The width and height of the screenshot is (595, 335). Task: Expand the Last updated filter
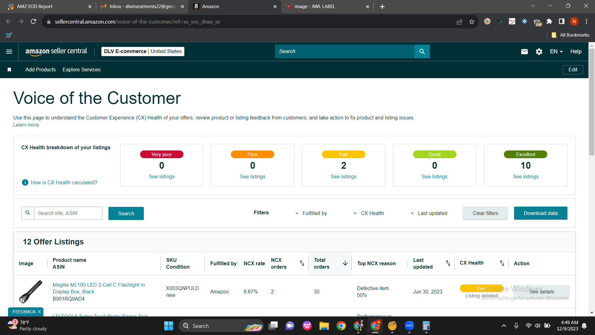click(x=429, y=213)
